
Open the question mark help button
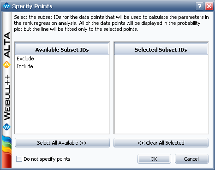click(199, 6)
